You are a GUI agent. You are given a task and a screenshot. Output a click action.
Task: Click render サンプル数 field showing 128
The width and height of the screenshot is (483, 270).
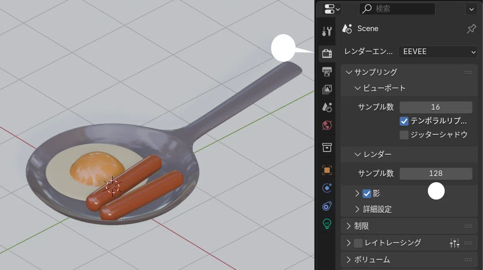click(436, 174)
